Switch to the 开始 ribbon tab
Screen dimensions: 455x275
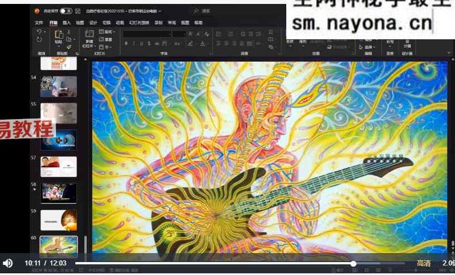53,22
